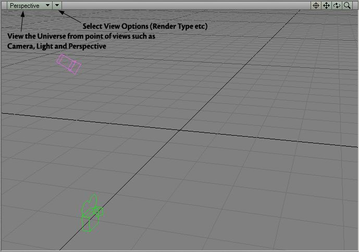Click the grid origin where dark axes cross
Viewport: 359px width, 252px height.
click(x=180, y=130)
